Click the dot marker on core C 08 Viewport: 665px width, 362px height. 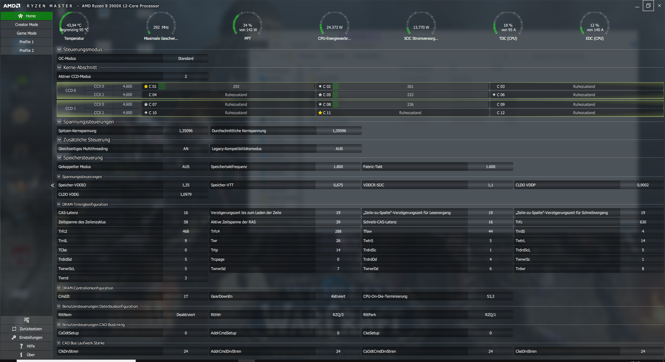tap(320, 104)
